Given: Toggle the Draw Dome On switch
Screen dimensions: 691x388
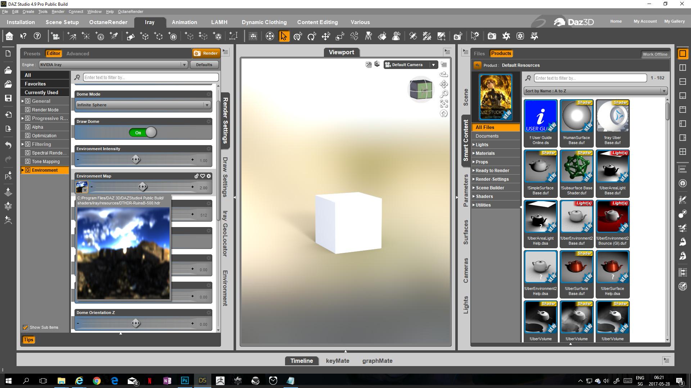Looking at the screenshot, I should pos(143,133).
